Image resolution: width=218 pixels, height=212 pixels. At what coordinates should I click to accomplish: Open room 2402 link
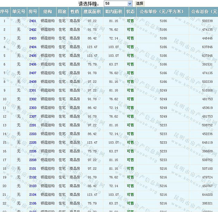pyautogui.click(x=33, y=30)
